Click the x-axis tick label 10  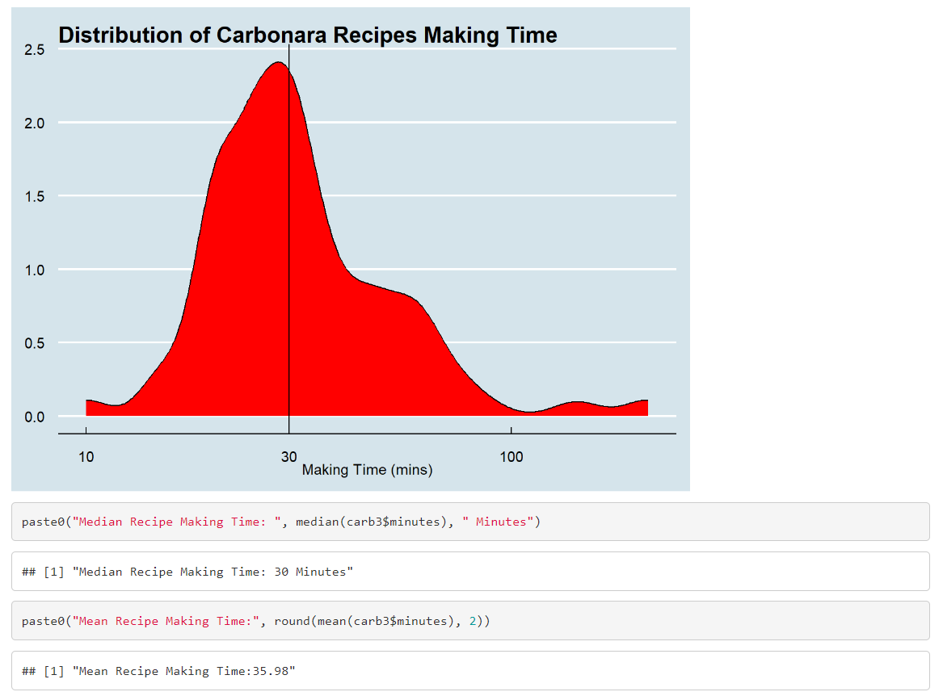point(86,457)
